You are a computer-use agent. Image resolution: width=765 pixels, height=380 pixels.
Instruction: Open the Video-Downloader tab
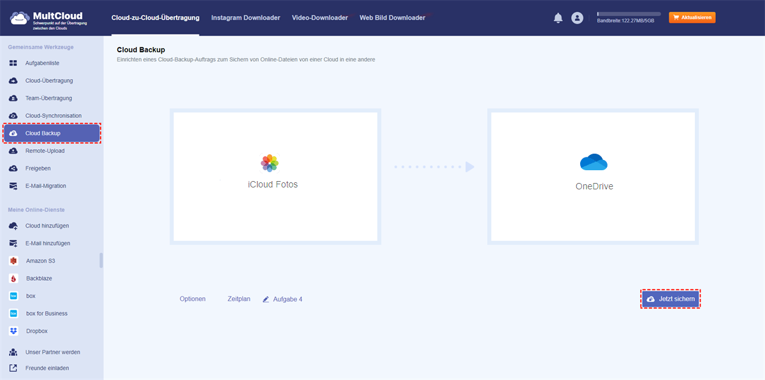coord(320,18)
